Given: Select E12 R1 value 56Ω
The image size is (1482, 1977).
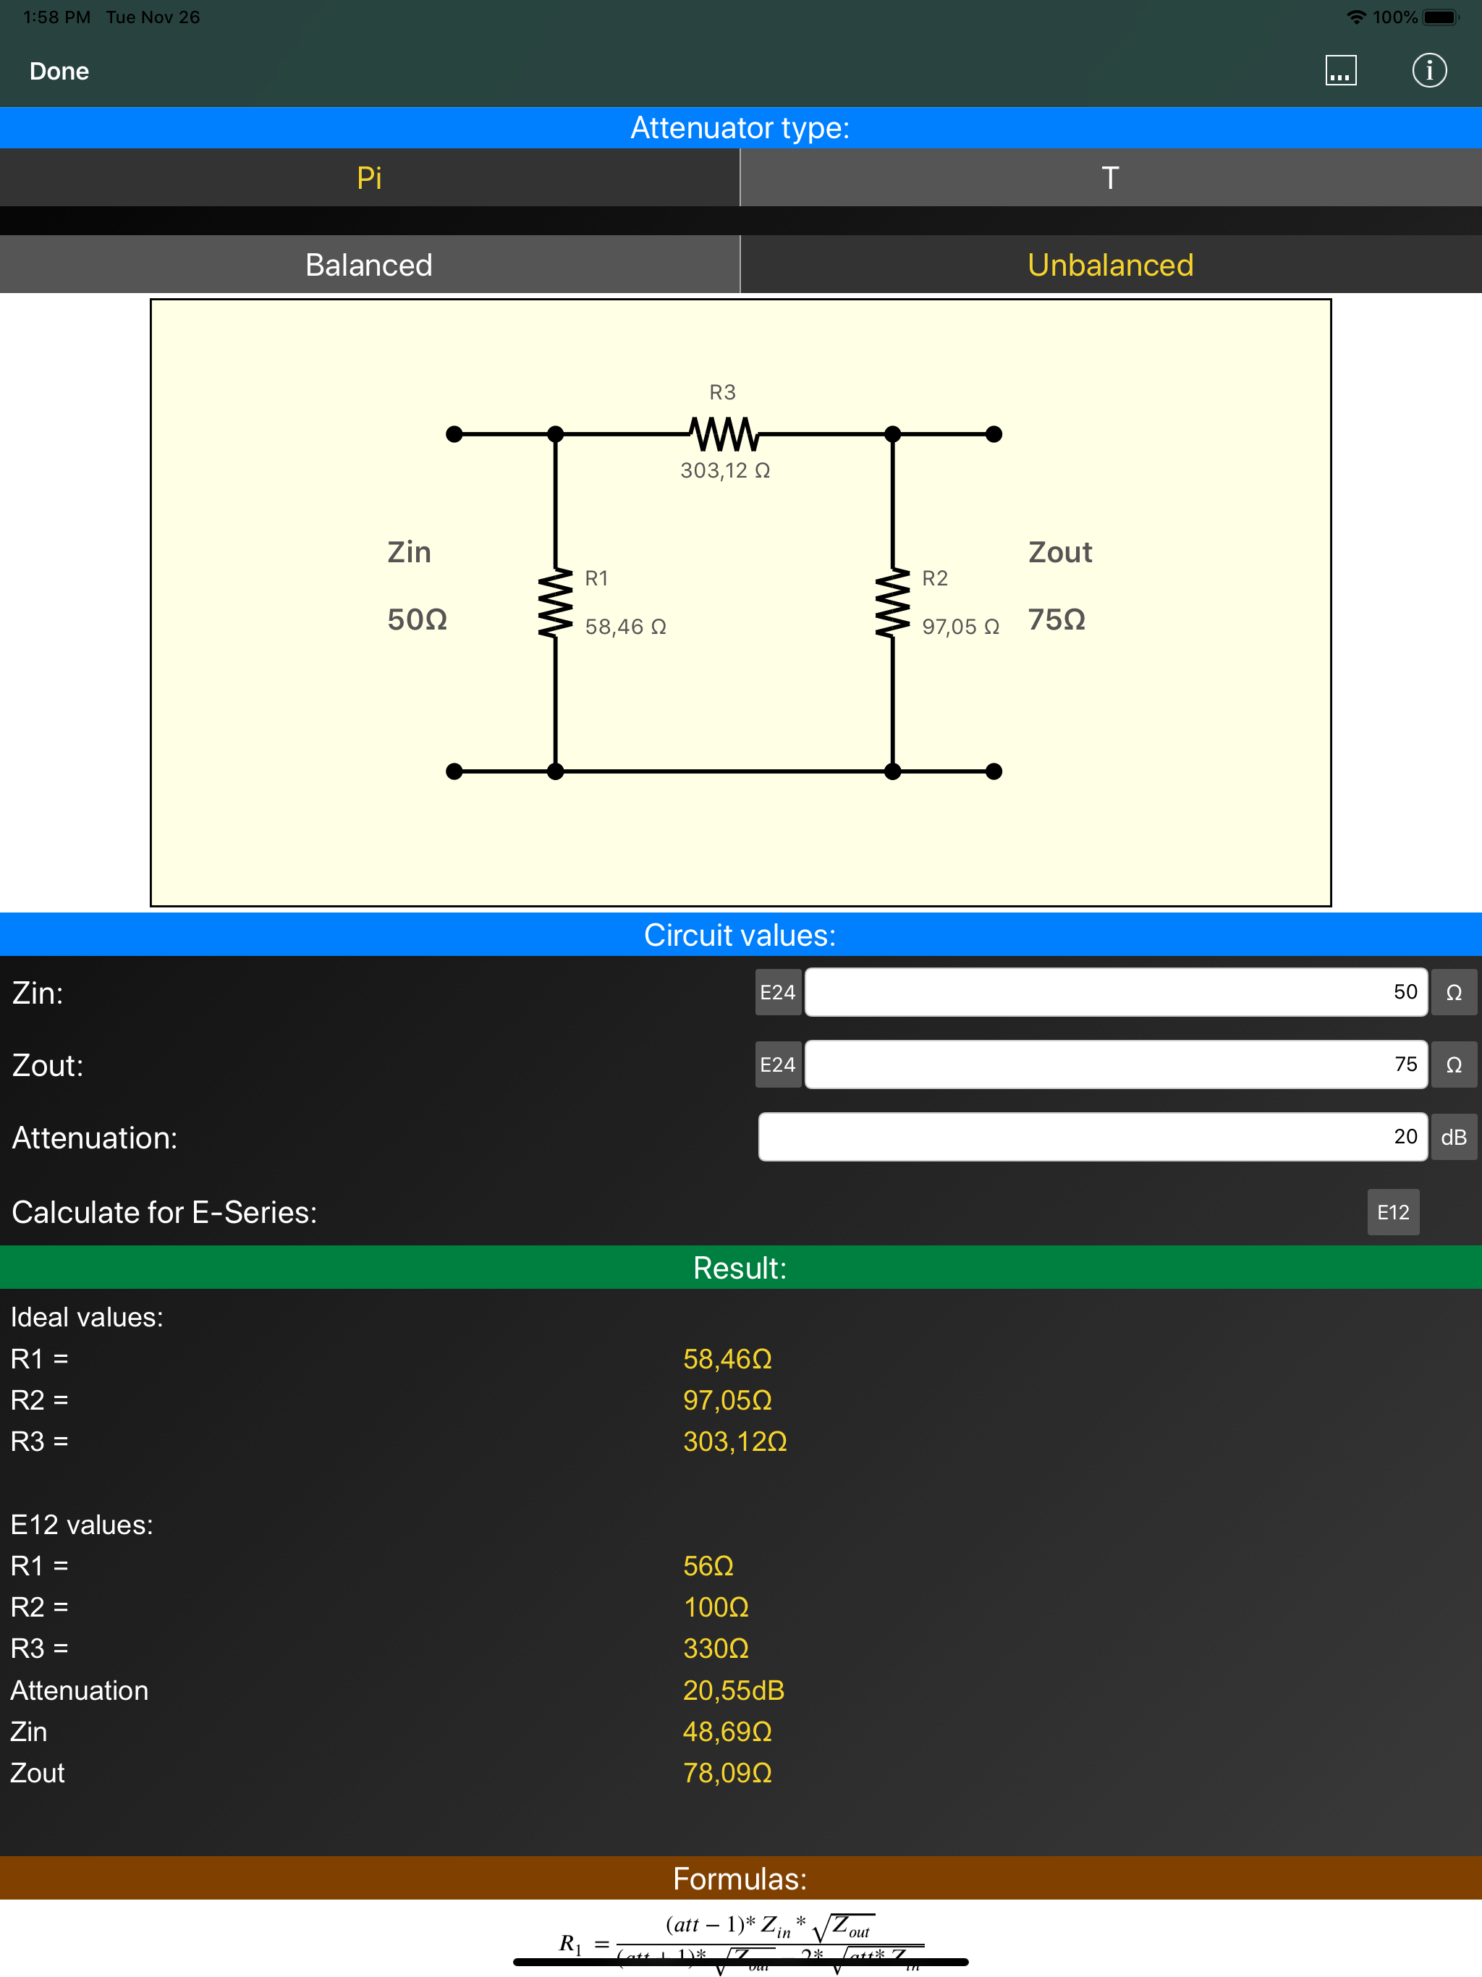Looking at the screenshot, I should coord(708,1566).
